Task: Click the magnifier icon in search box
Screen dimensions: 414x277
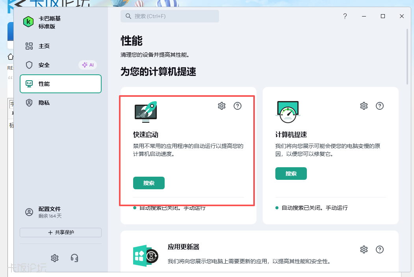Action: pyautogui.click(x=128, y=16)
